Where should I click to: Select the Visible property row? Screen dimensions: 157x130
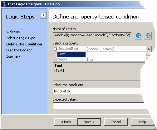click(x=102, y=59)
